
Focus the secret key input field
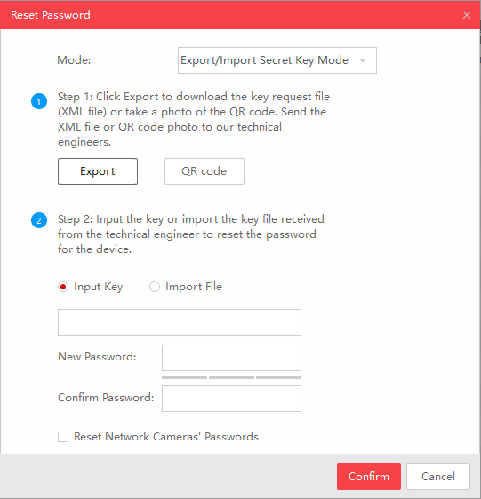coord(180,322)
